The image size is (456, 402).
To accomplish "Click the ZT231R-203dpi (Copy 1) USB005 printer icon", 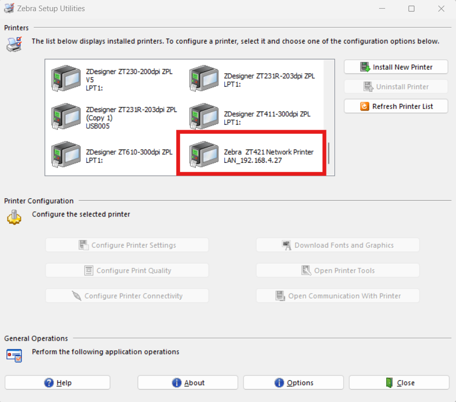I will (x=66, y=117).
